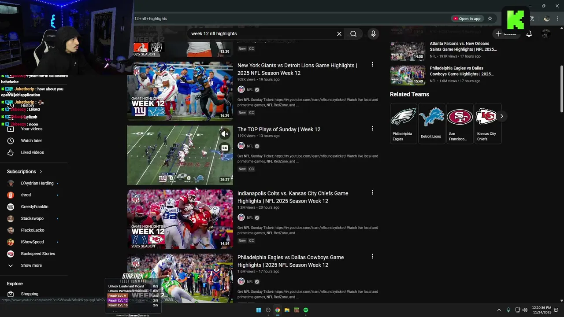This screenshot has width=564, height=317.
Task: Expand subscriptions with Show more
Action: click(x=31, y=265)
